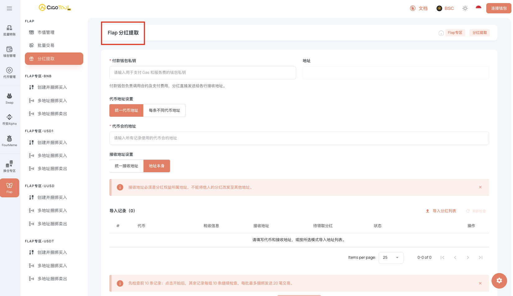Select 分红提取 in the FLAP menu

click(54, 59)
